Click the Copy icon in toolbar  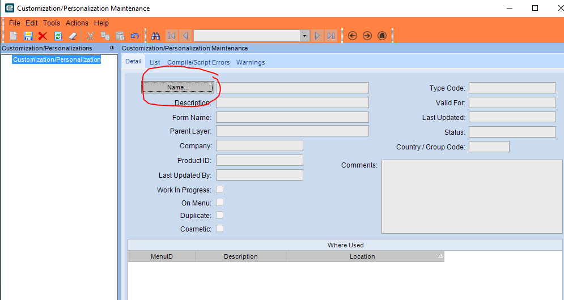(105, 36)
